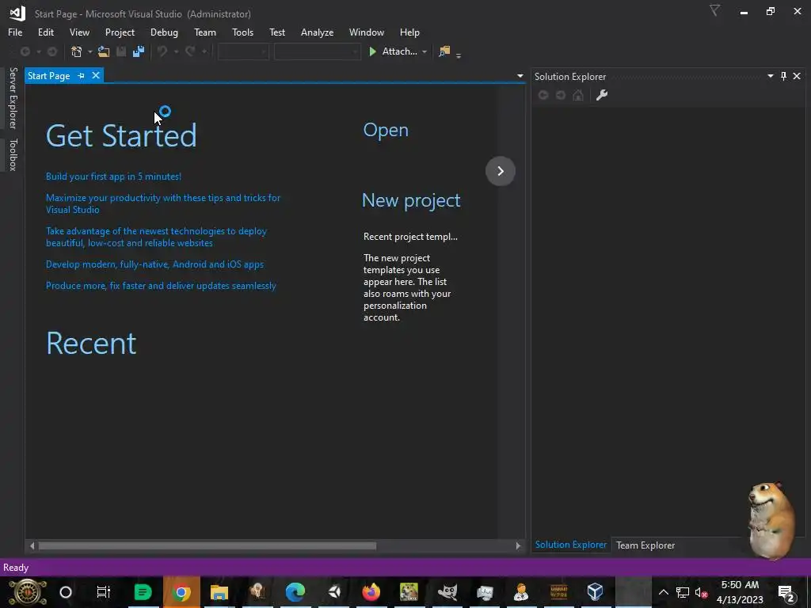Open VirtualBox from the taskbar

pos(596,592)
